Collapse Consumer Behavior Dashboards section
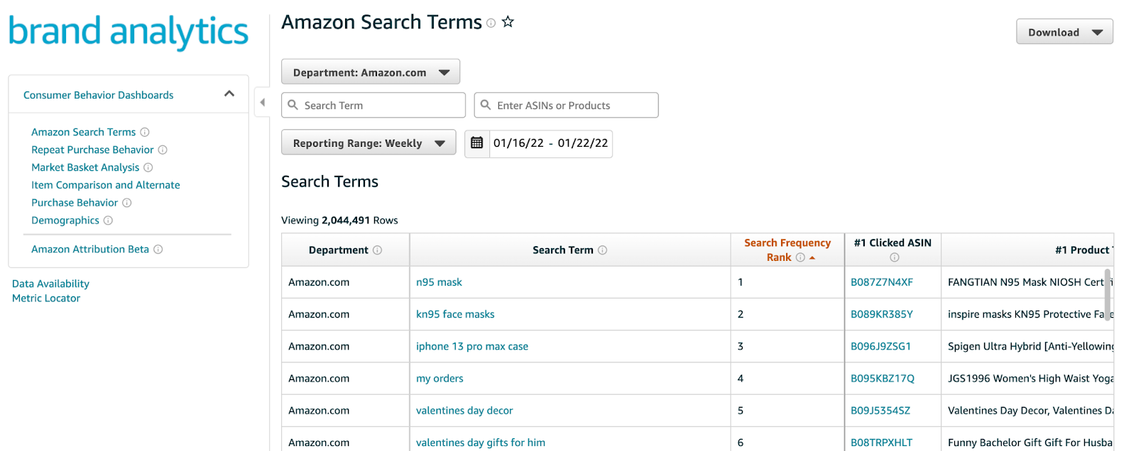Screen dimensions: 1136x451 coord(229,94)
